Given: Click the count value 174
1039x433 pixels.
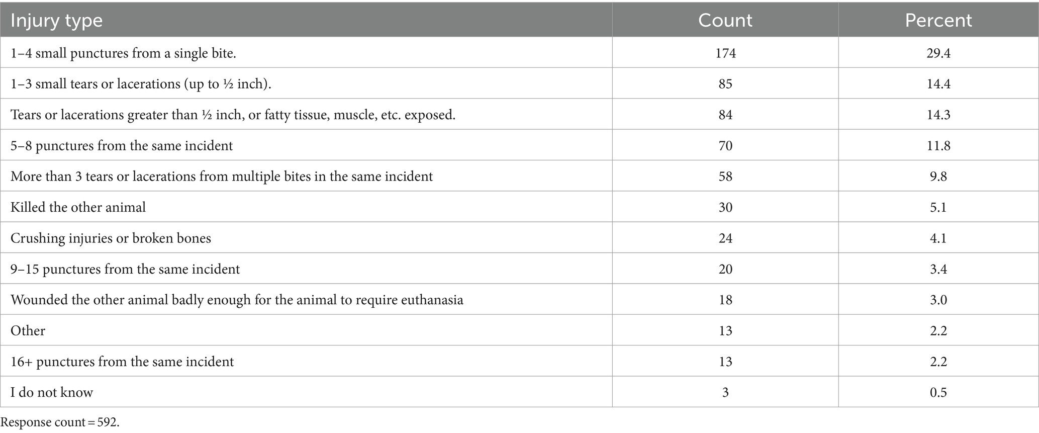Looking at the screenshot, I should tap(725, 53).
